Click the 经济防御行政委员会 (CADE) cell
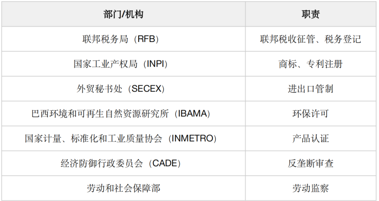The width and height of the screenshot is (379, 201). [x=124, y=163]
